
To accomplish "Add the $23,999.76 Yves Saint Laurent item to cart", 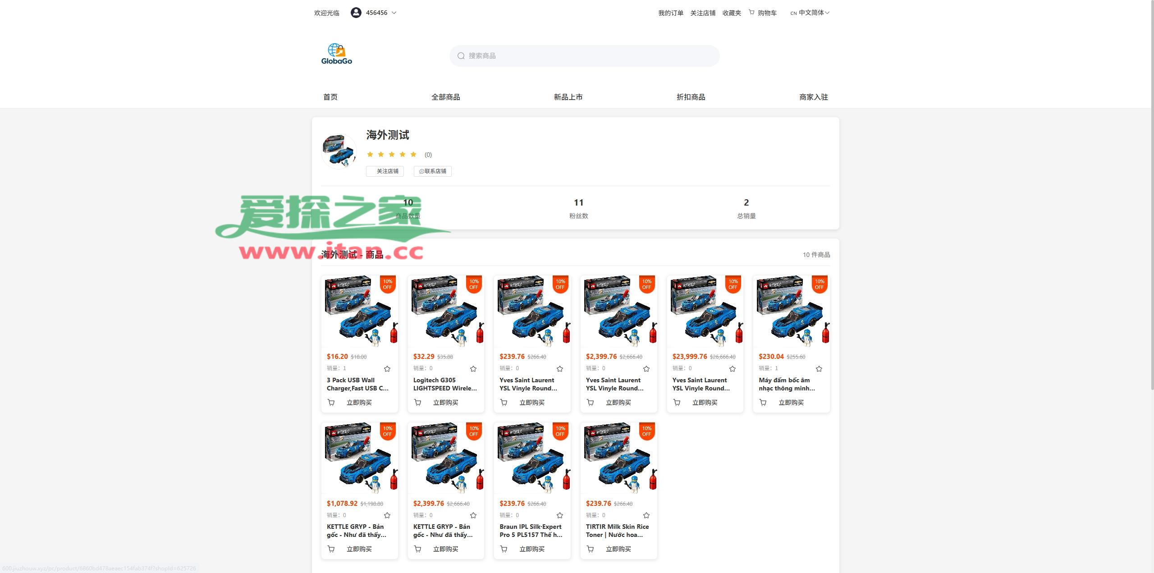I will coord(677,403).
